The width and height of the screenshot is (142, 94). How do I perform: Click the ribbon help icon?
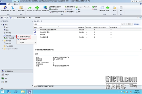coord(141,4)
